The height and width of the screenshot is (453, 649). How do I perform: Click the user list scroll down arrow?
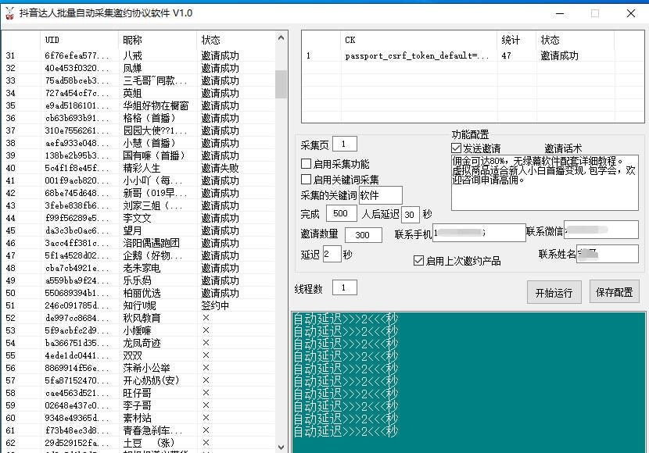click(281, 448)
